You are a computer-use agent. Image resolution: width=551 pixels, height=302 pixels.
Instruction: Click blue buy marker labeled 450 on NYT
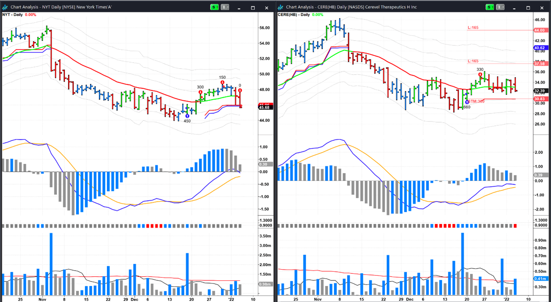[187, 116]
